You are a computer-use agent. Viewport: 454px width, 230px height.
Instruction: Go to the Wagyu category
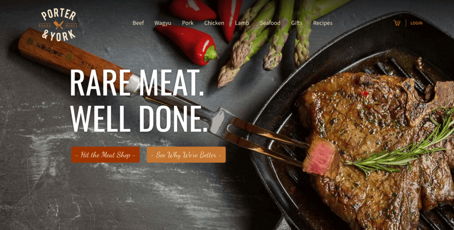pos(163,23)
